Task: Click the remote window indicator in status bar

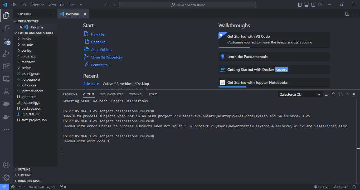Action: coord(4,187)
